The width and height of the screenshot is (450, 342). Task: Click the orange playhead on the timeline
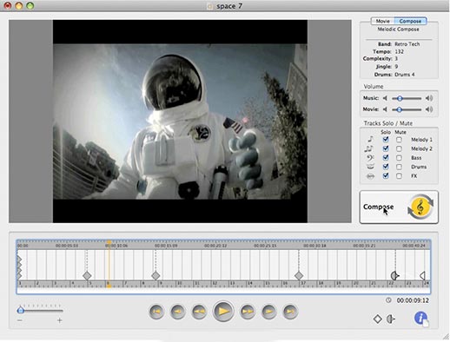(x=109, y=263)
